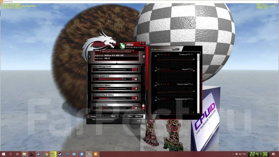Click the Core Clock value field

(135, 89)
